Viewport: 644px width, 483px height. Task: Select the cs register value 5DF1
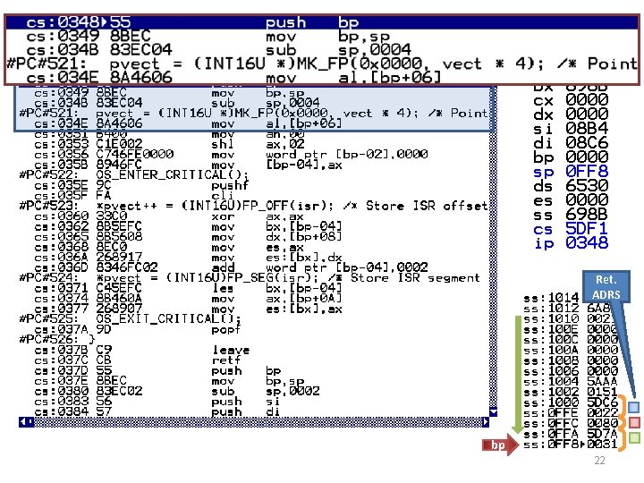[x=587, y=228]
